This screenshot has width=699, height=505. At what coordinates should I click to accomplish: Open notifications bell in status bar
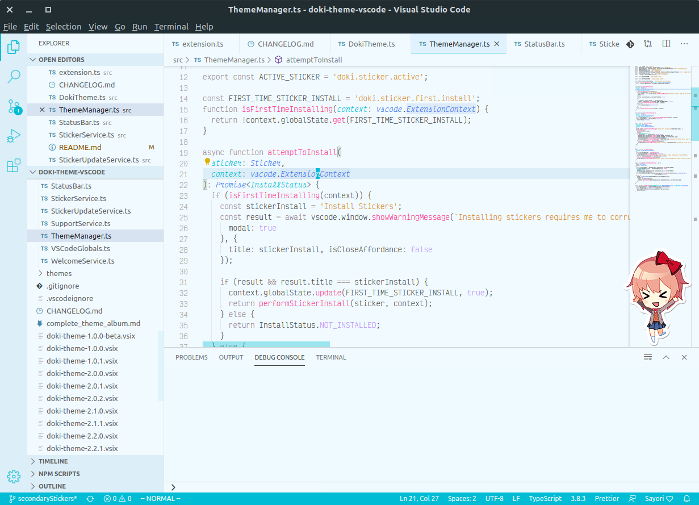[x=687, y=499]
